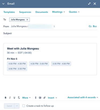The image size is (100, 110).
Task: Open the Sequences tab
Action: [x=25, y=12]
